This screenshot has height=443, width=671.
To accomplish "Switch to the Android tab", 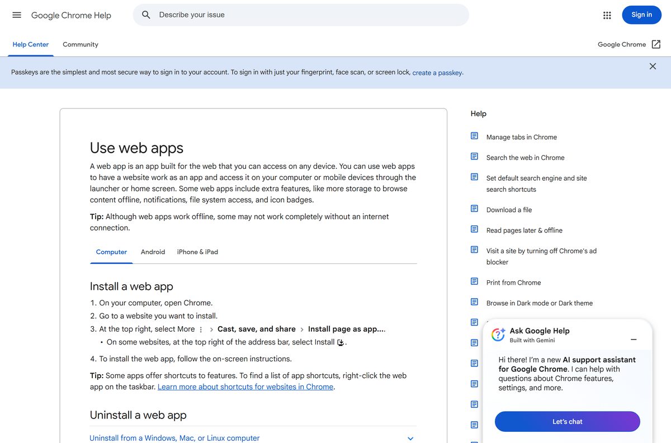I will point(153,252).
